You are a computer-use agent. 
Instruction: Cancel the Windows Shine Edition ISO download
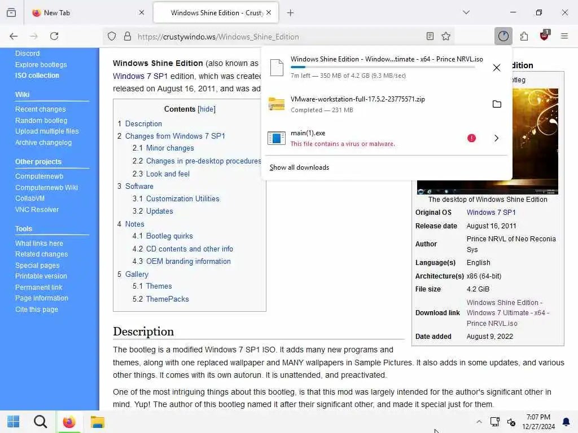pos(497,68)
